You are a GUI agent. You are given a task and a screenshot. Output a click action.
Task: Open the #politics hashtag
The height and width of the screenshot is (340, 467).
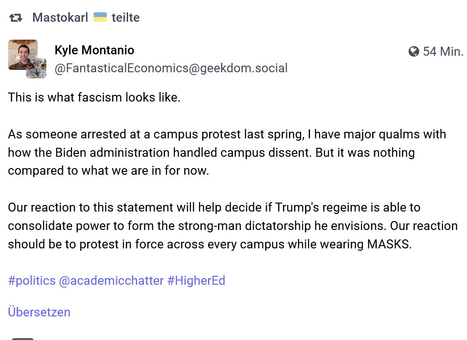32,280
